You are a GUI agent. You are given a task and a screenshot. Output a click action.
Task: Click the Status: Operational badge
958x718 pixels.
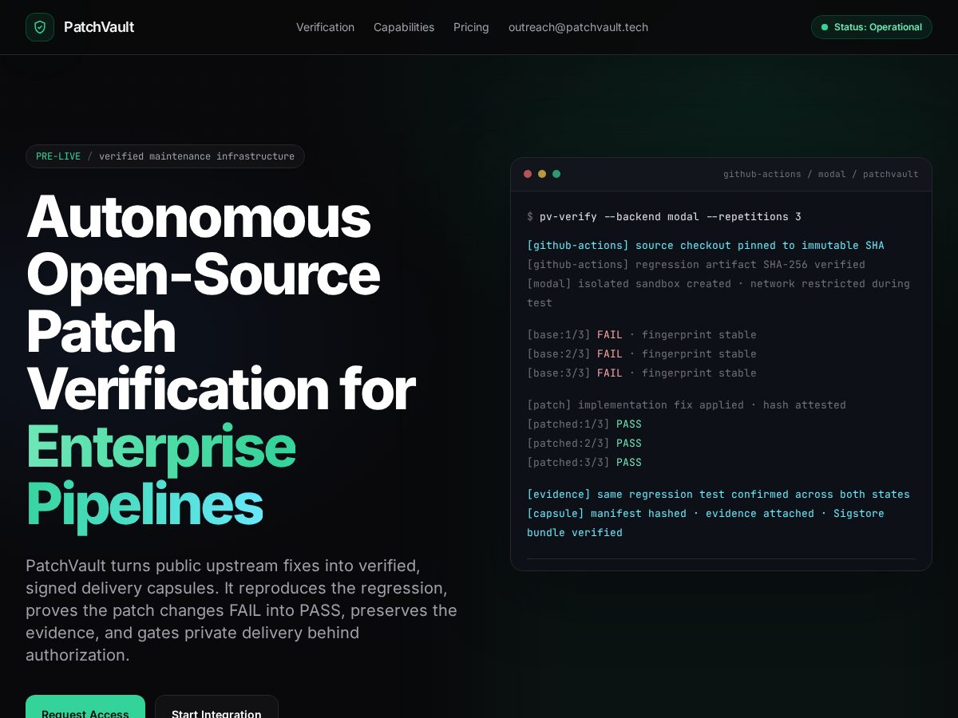click(872, 27)
